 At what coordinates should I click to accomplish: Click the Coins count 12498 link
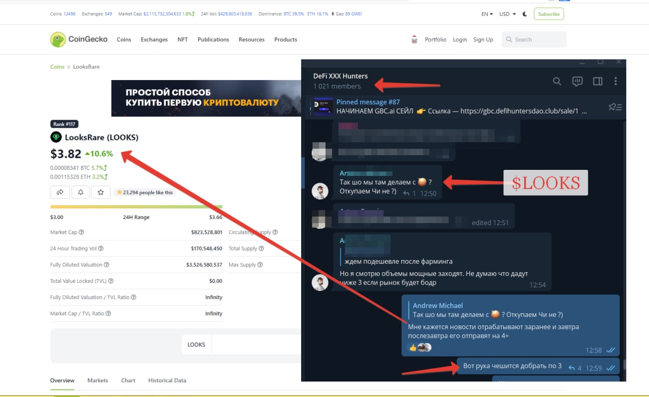pos(69,14)
